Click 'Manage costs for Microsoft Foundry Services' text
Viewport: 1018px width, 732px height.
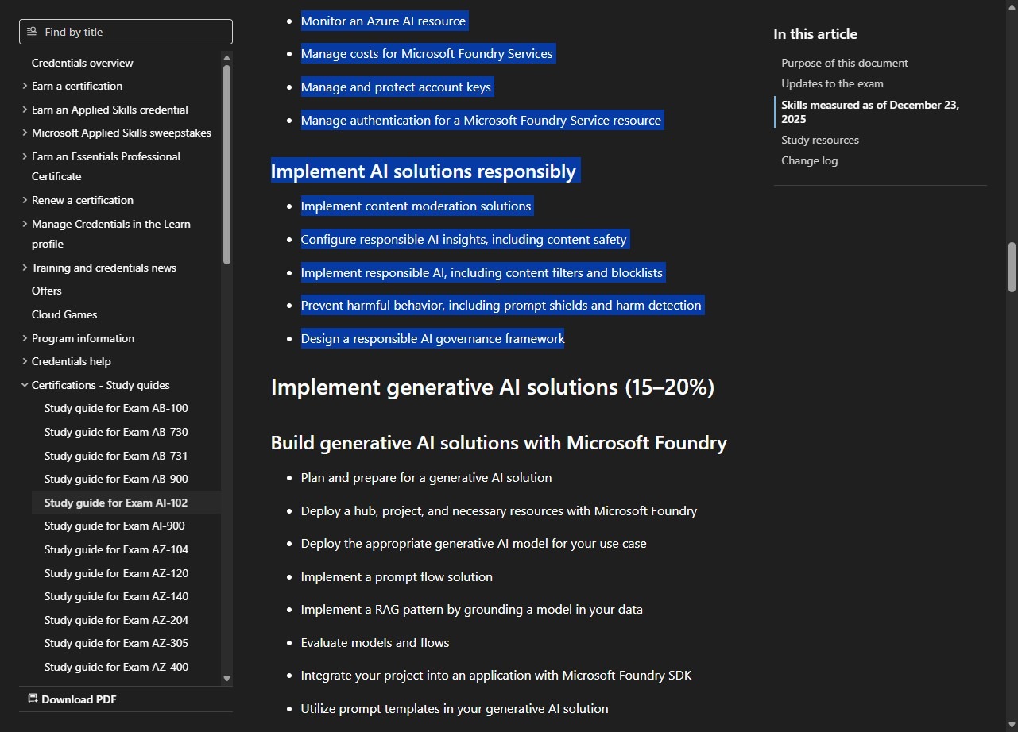(427, 54)
